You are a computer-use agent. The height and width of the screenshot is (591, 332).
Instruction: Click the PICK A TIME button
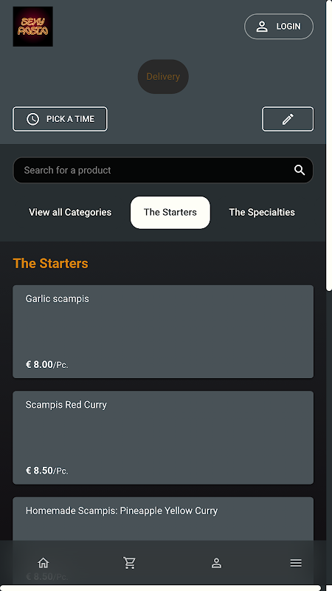pyautogui.click(x=60, y=119)
